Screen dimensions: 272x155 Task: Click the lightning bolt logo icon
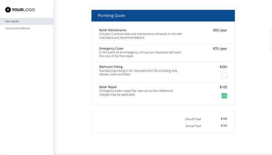[8, 10]
